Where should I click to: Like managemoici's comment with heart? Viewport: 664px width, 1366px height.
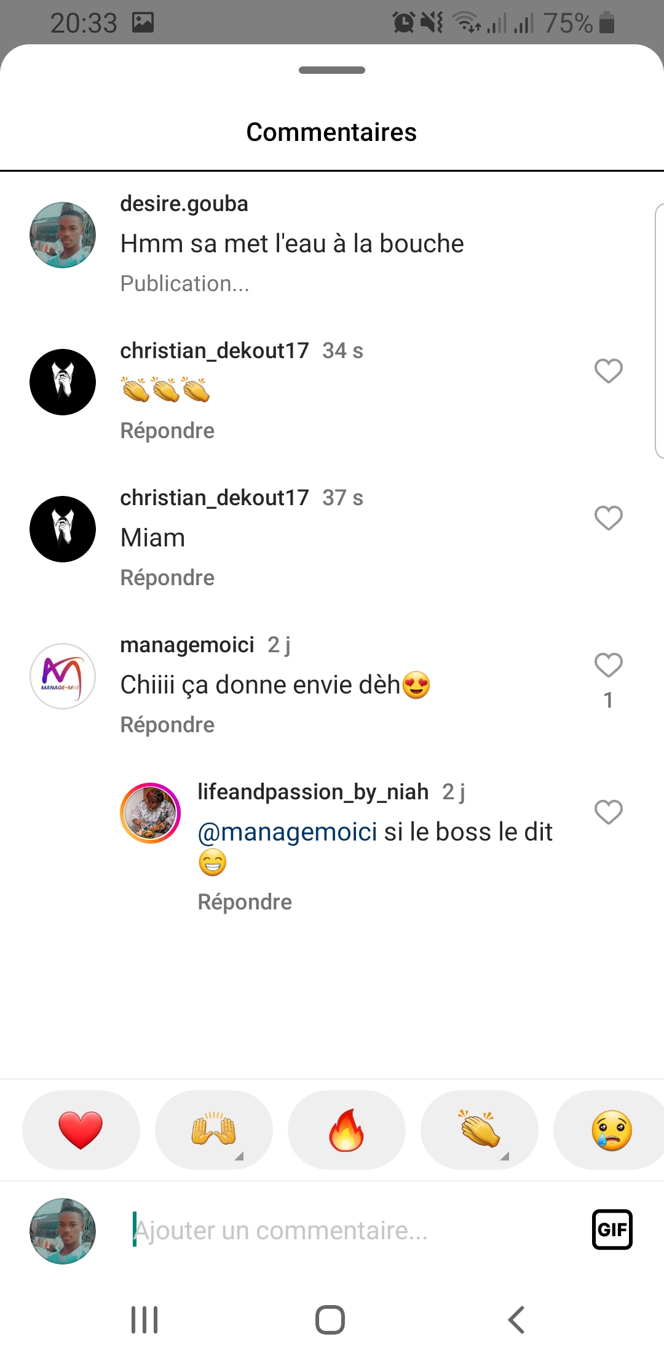[x=608, y=665]
